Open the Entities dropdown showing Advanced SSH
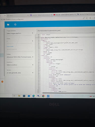This screenshot has width=95, height=127. (20, 57)
